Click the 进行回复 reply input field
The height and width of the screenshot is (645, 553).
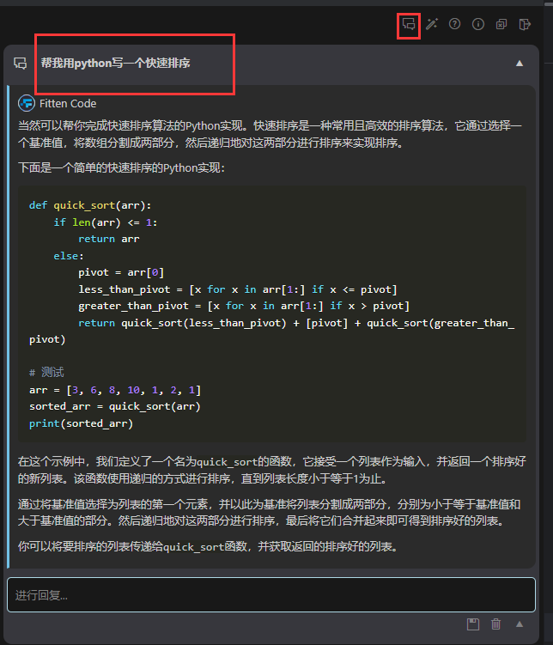coord(270,594)
